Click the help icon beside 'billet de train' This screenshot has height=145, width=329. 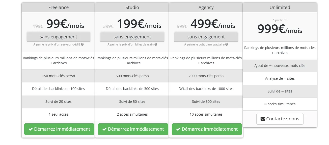(156, 44)
